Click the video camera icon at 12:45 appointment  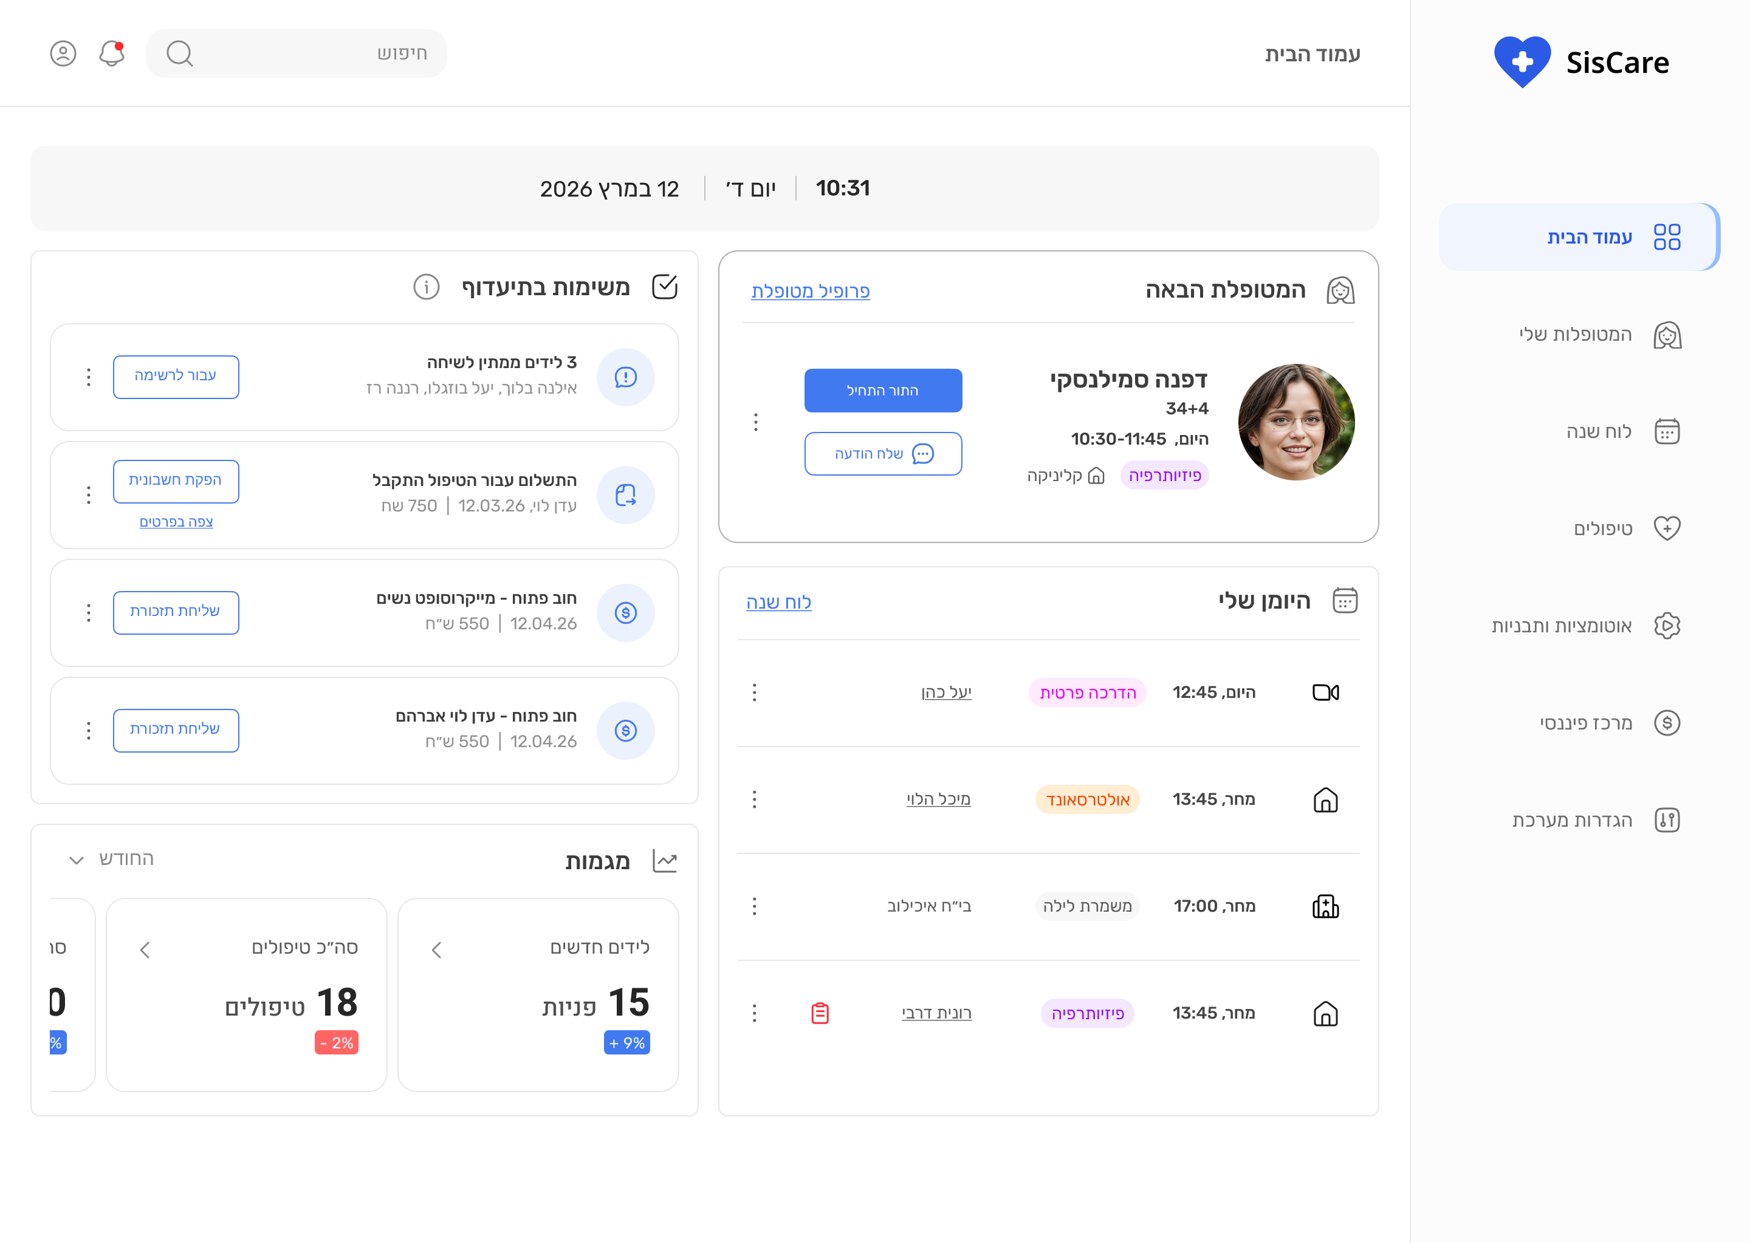click(x=1325, y=692)
